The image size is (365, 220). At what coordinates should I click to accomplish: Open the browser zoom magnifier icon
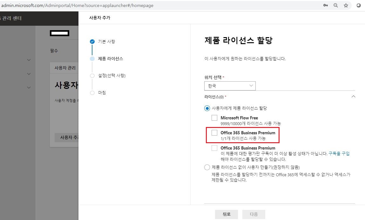335,5
